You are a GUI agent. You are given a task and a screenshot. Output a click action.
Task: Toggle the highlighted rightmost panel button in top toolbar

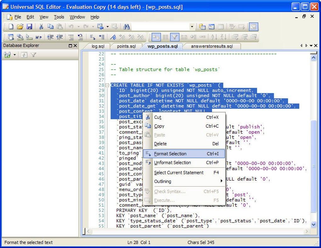pos(253,27)
